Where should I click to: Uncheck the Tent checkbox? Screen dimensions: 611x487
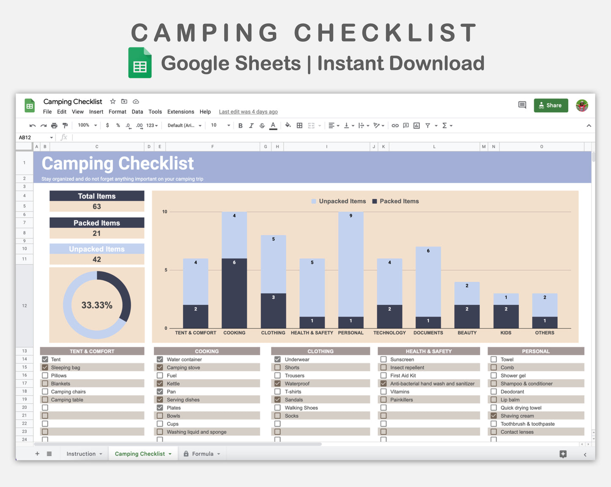[45, 359]
